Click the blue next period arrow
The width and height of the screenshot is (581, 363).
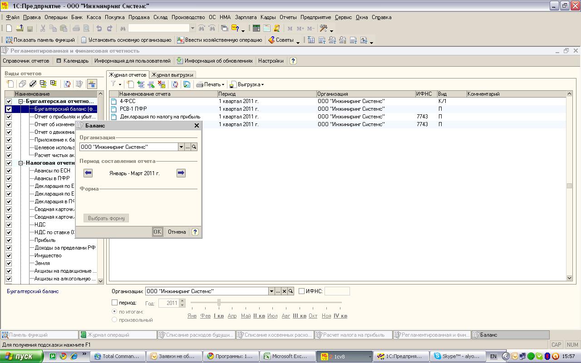point(181,173)
